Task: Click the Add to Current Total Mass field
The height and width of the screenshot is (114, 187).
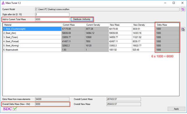Action: pyautogui.click(x=52, y=19)
